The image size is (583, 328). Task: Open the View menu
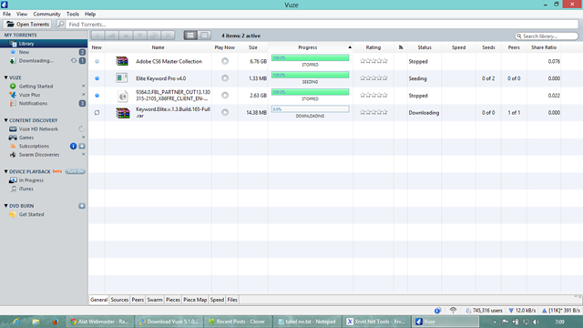click(x=22, y=14)
